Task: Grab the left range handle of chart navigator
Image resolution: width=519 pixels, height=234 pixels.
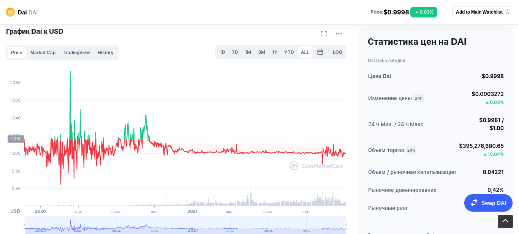Action: coord(25,225)
